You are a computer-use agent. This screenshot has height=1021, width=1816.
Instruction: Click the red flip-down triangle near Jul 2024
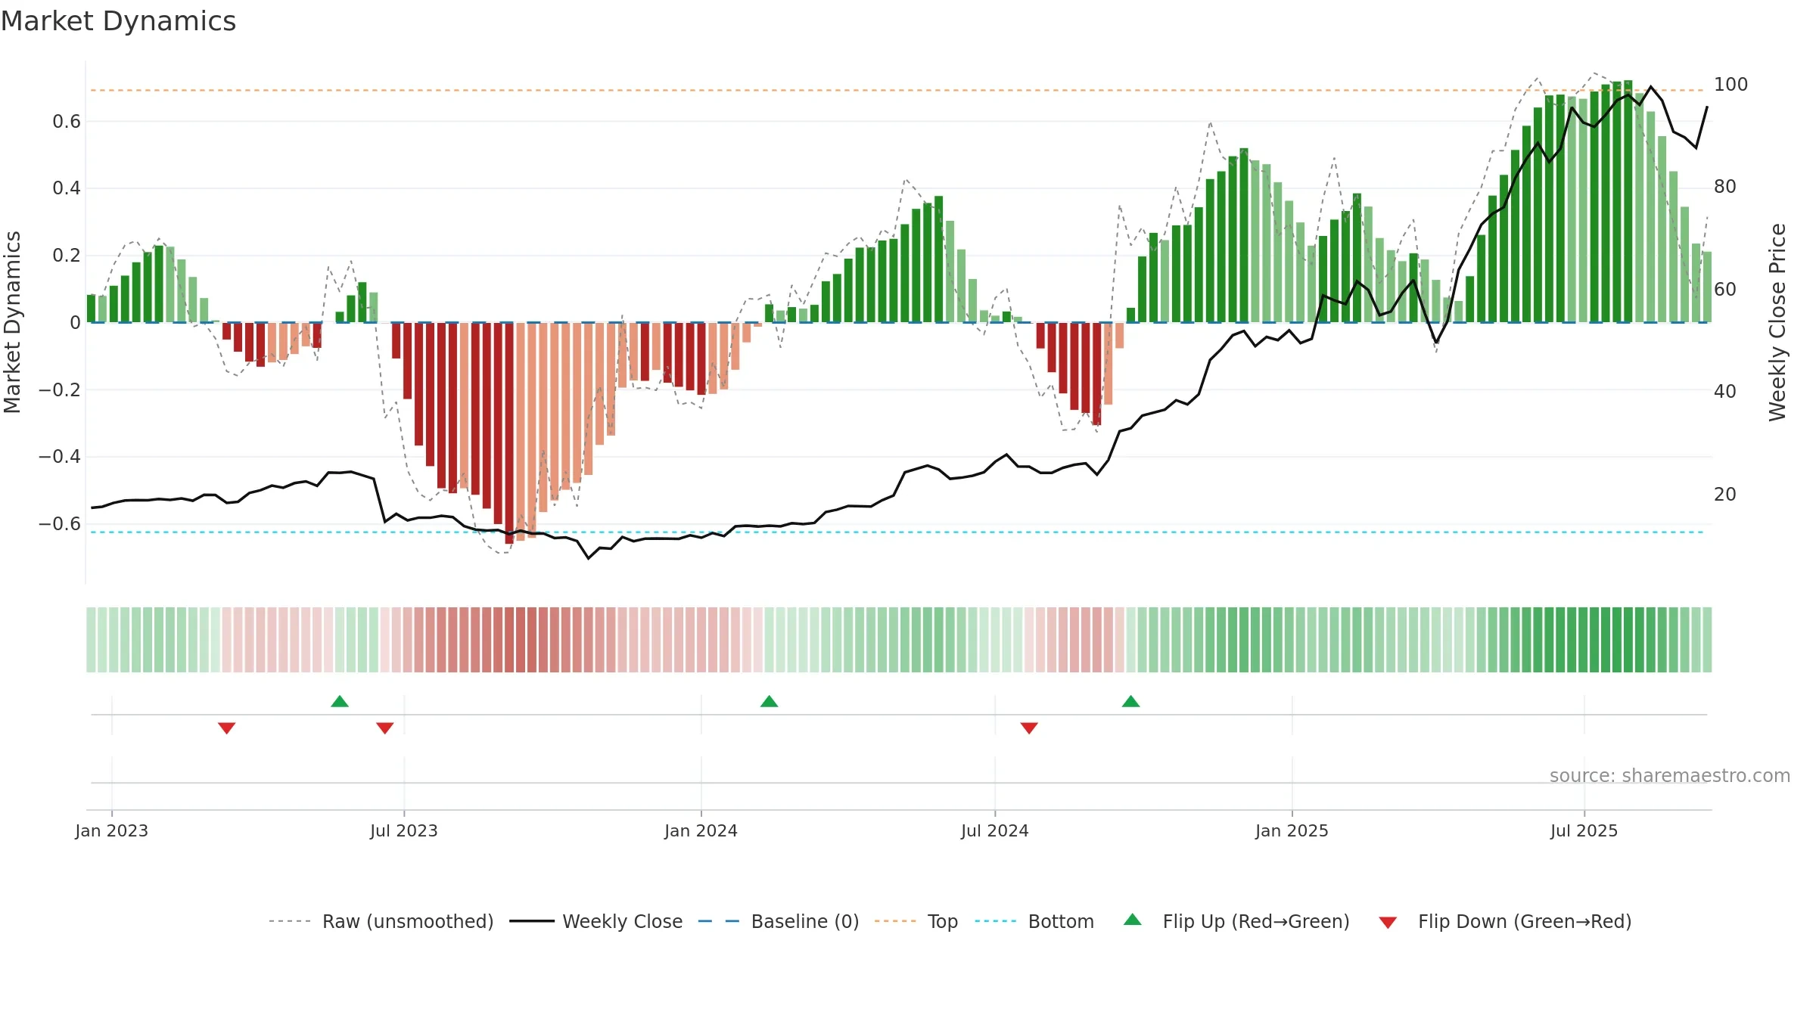(1029, 728)
